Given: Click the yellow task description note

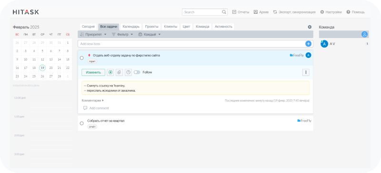Looking at the screenshot, I should (195, 88).
